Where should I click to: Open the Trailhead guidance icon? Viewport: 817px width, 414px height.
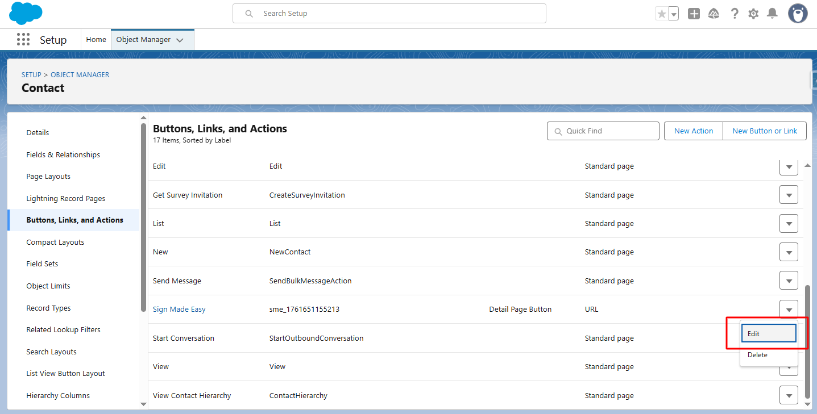click(x=714, y=14)
